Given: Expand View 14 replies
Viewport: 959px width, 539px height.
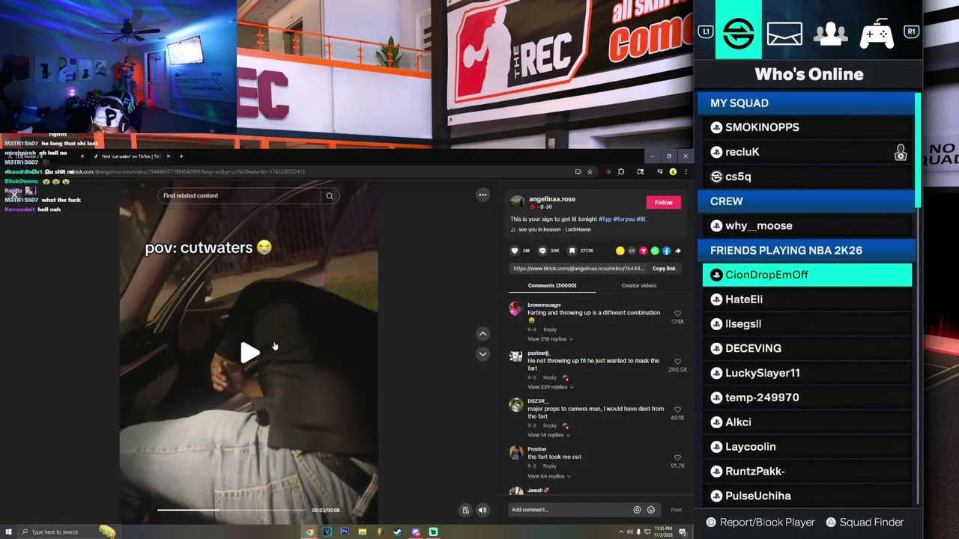Looking at the screenshot, I should pos(548,435).
